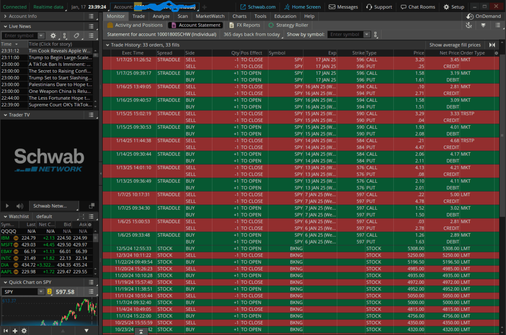The width and height of the screenshot is (506, 335).
Task: Collapse the Trade History section
Action: tap(107, 45)
